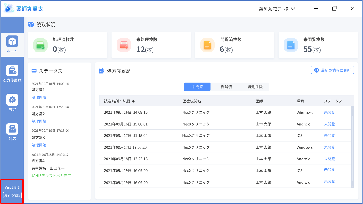
Task: Open 未閲覧 link in the 15:00:01 row
Action: coord(329,124)
